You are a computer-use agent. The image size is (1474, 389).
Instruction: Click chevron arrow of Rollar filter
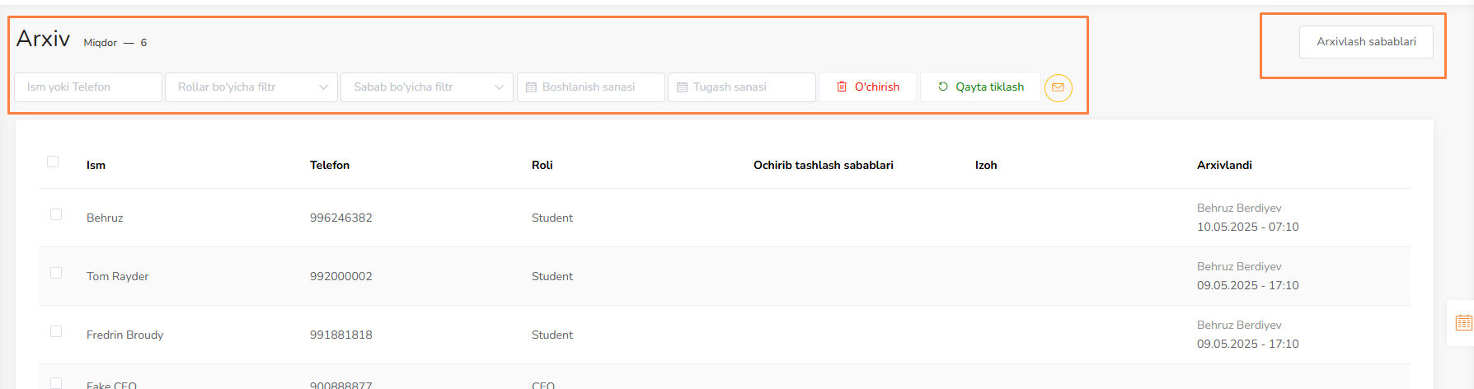pyautogui.click(x=323, y=87)
